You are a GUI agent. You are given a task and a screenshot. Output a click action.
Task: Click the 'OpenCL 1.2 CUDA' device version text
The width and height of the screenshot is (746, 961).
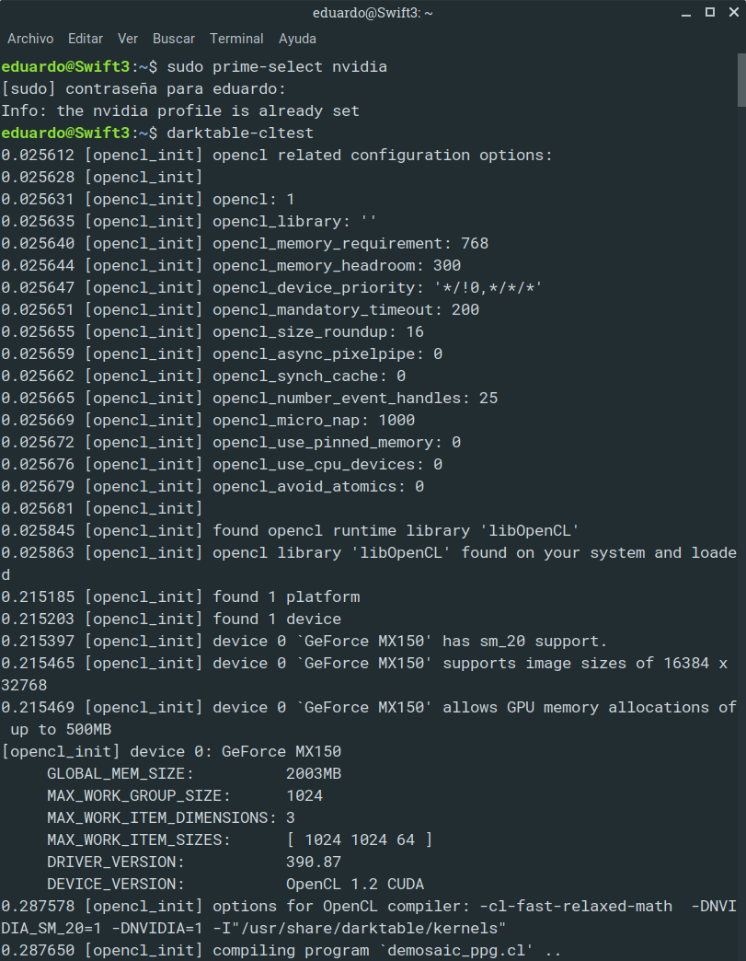tap(355, 884)
